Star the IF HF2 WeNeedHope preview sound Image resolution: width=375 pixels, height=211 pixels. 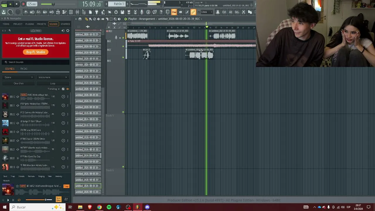point(17,186)
